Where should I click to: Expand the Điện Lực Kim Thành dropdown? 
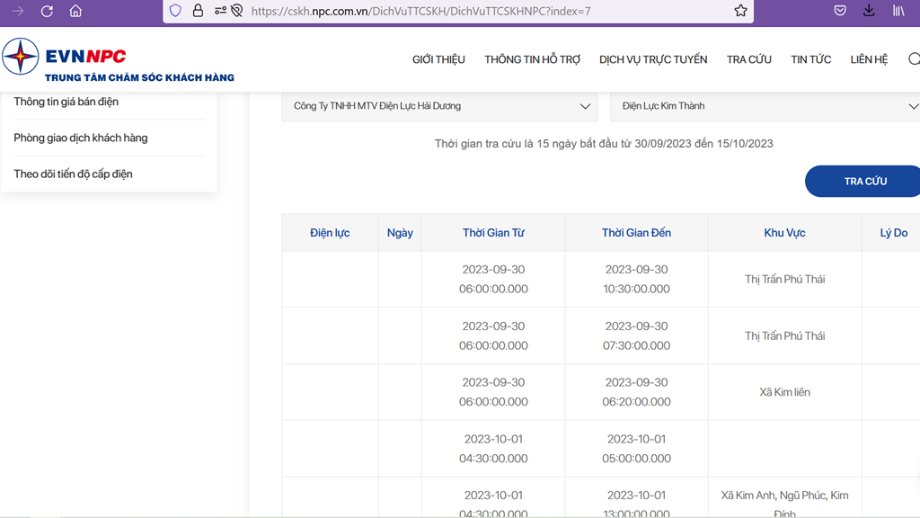click(x=765, y=106)
